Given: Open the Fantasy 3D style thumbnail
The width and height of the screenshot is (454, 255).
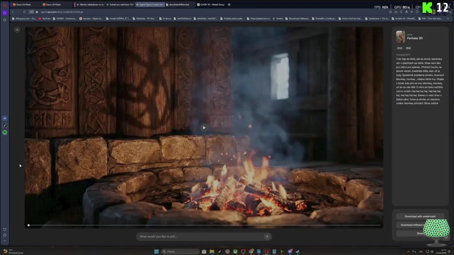Looking at the screenshot, I should tap(400, 37).
